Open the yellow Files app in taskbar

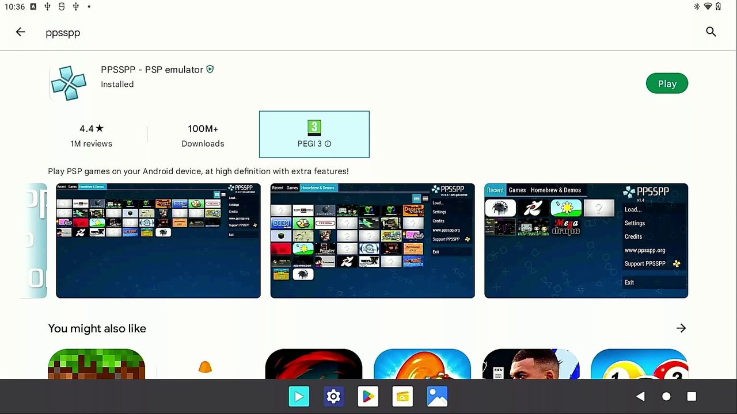(402, 396)
